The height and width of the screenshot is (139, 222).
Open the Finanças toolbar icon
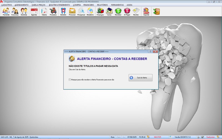[x=100, y=12]
